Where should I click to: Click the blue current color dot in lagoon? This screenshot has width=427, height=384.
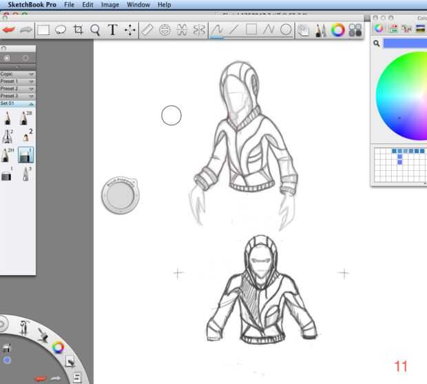7,361
